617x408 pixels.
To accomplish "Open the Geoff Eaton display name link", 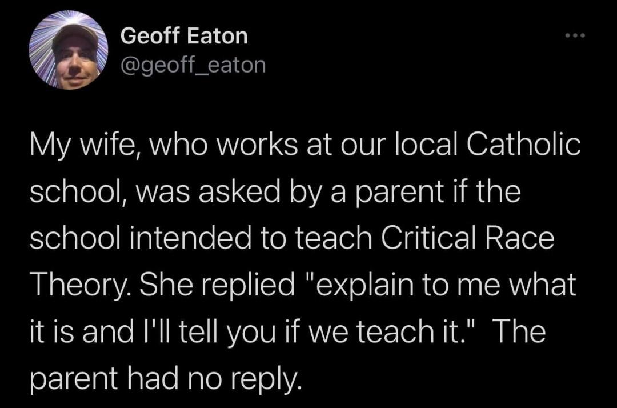I will pyautogui.click(x=184, y=37).
